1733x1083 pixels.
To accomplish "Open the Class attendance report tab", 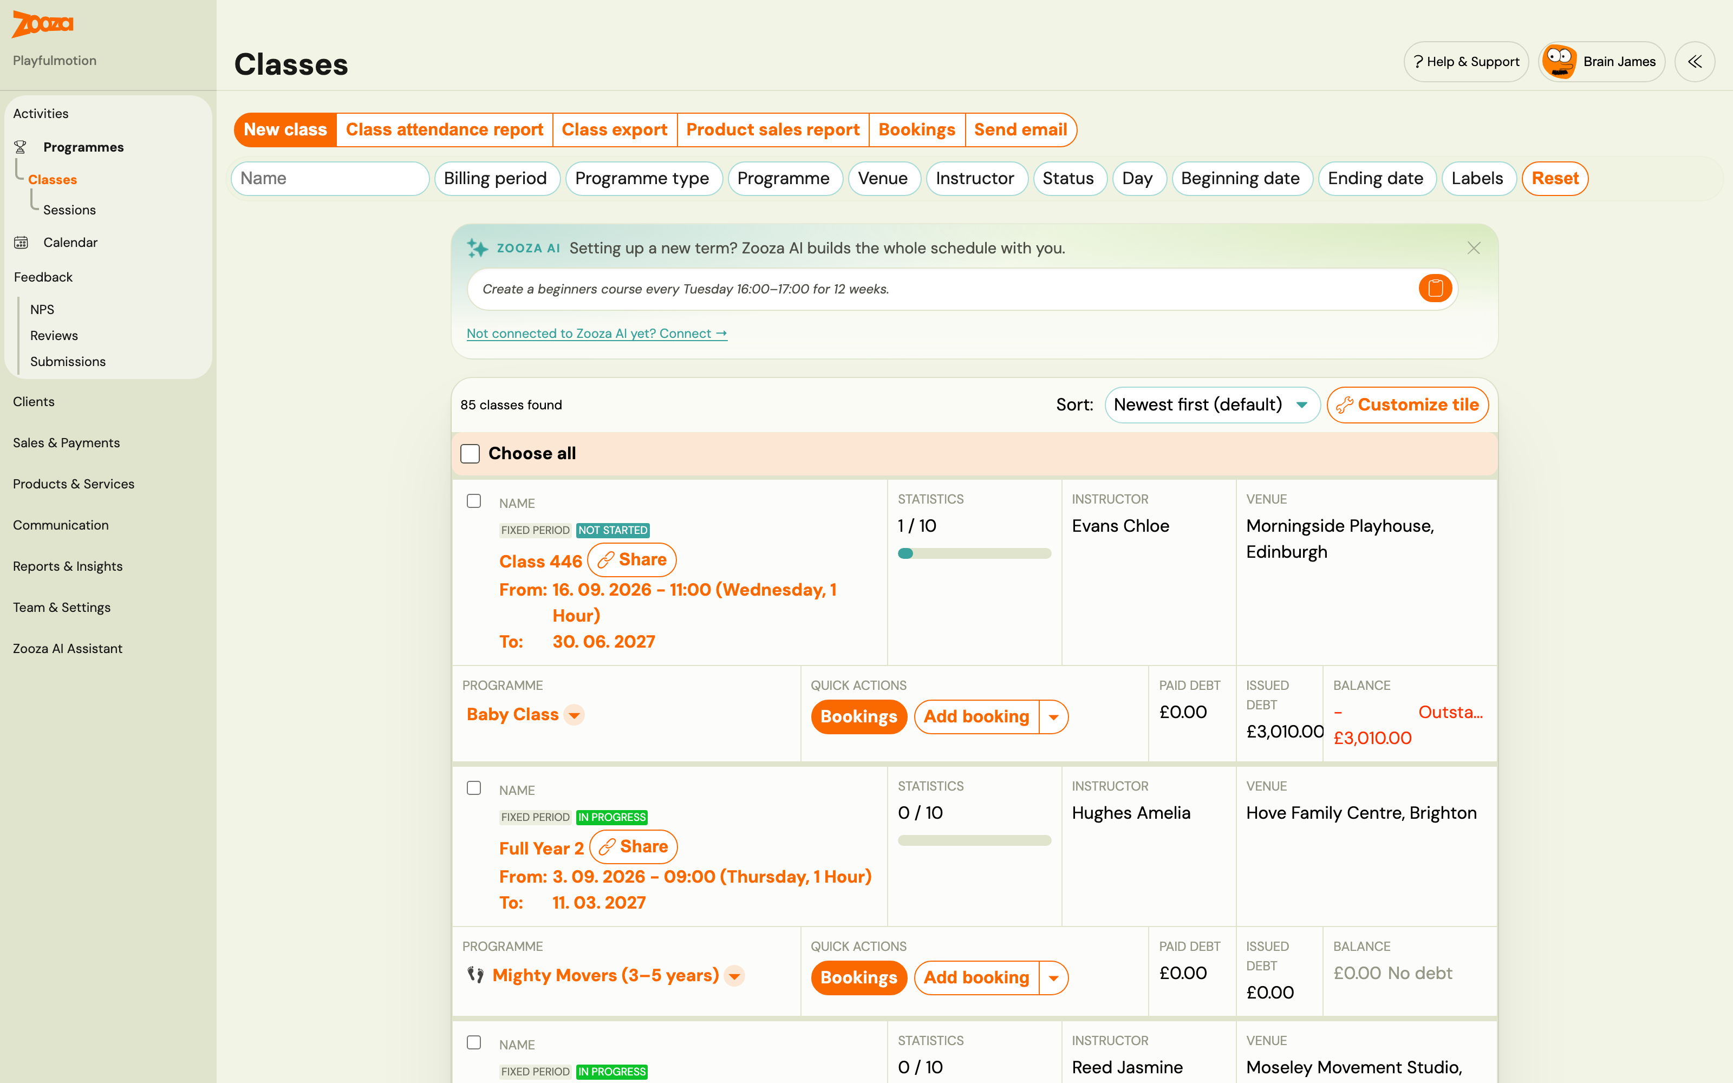I will click(444, 129).
